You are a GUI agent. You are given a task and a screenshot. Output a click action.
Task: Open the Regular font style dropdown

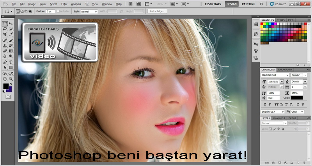[x=299, y=75]
